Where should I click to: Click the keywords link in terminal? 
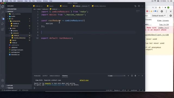coord(48,83)
